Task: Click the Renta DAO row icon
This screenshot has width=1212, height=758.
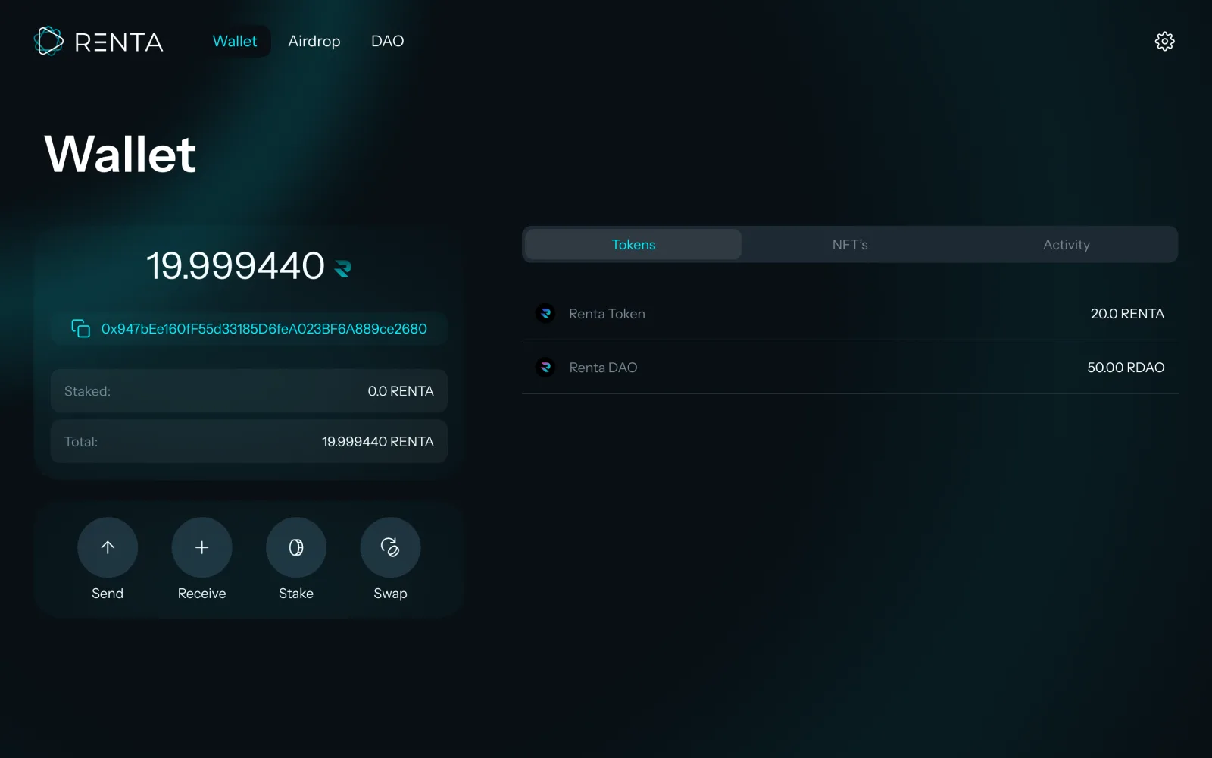Action: pyautogui.click(x=545, y=367)
